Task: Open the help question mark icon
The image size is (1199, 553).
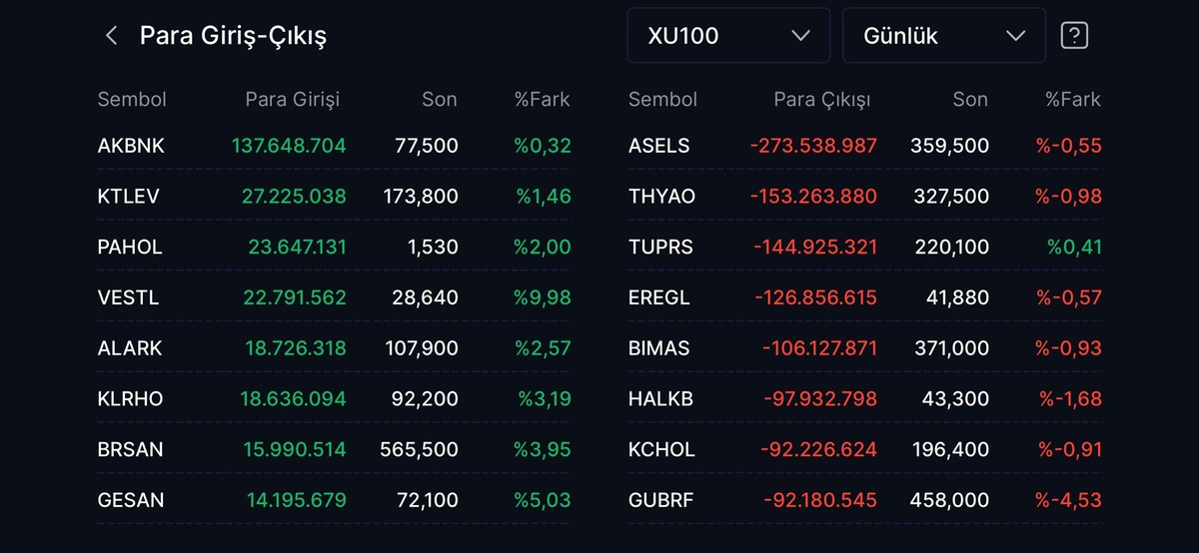Action: pos(1074,36)
